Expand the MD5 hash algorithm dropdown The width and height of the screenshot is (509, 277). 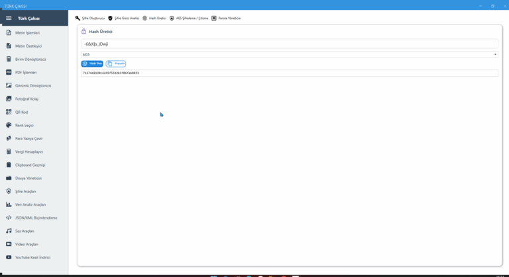(x=289, y=54)
